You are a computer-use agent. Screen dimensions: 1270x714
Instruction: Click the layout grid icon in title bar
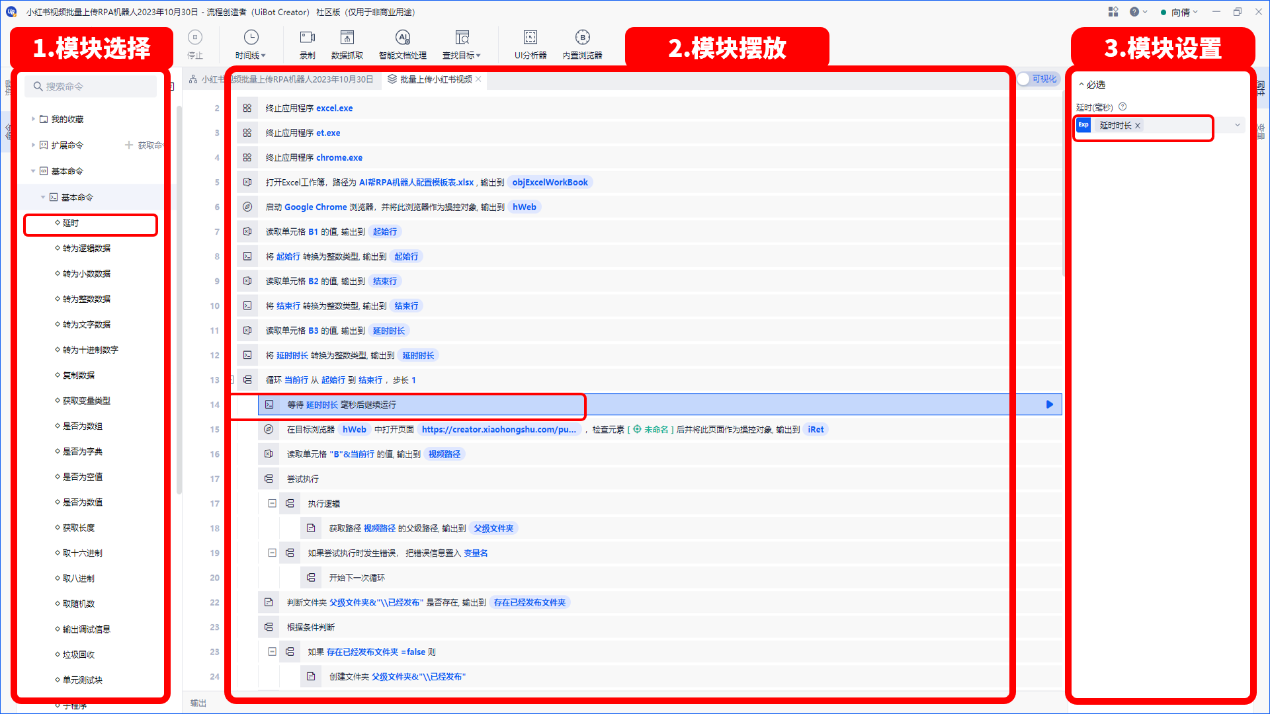(1113, 12)
